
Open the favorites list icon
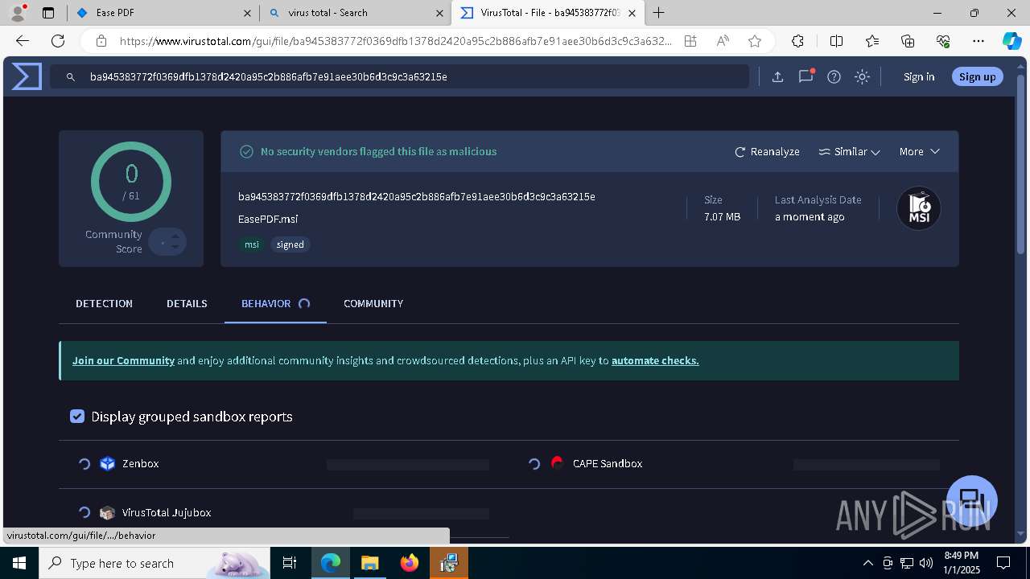[872, 41]
